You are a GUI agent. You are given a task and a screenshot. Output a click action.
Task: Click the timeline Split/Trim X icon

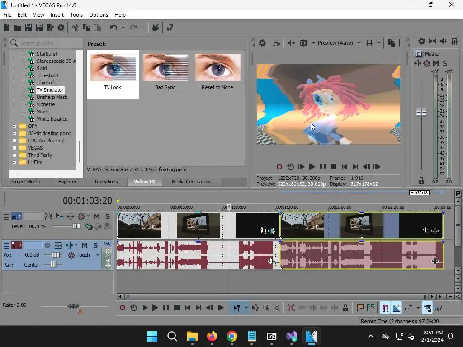point(291,308)
